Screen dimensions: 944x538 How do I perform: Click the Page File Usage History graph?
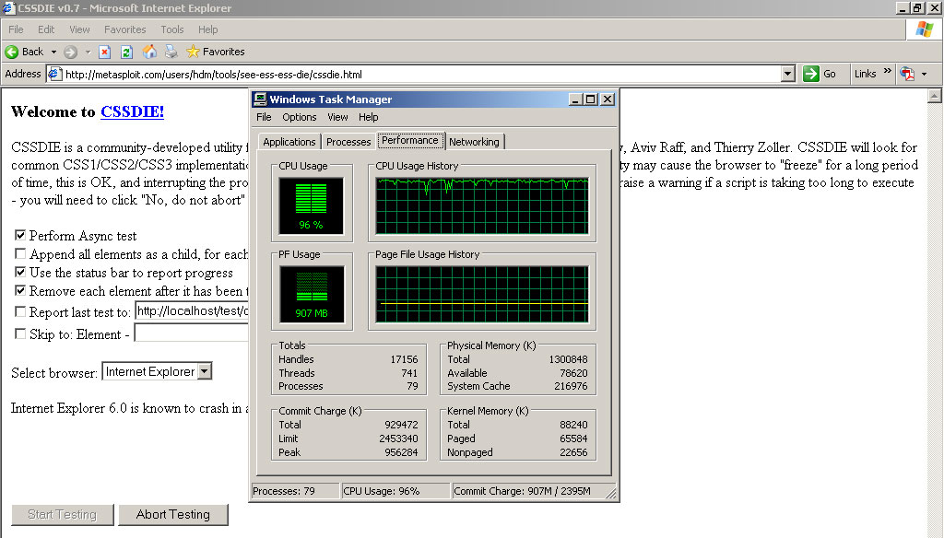(481, 294)
